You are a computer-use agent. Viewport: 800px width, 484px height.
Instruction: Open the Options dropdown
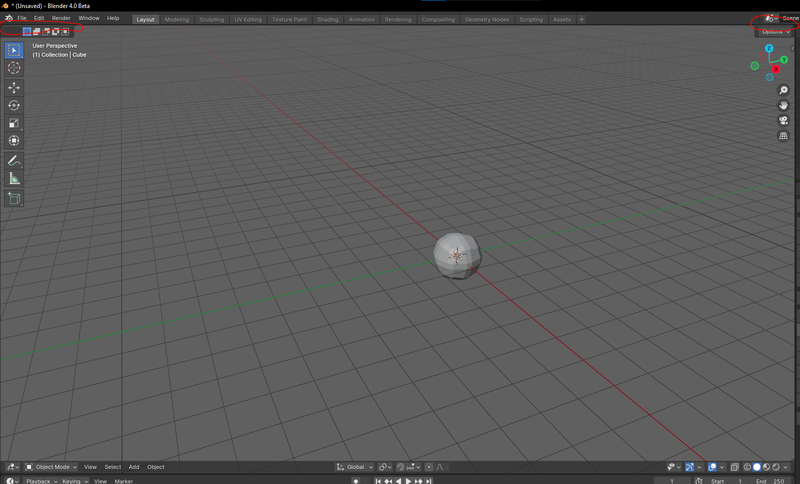[775, 32]
